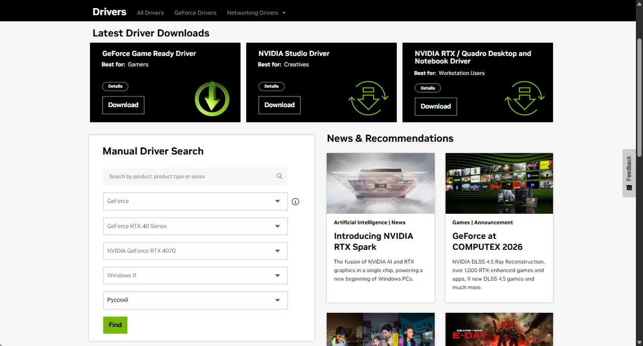Open the NVIDIA RTX Spark article thumbnail
643x346 pixels.
click(380, 184)
